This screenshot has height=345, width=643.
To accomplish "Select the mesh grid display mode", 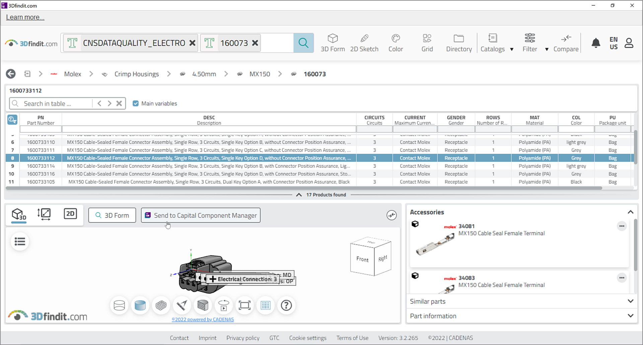I will (x=161, y=305).
